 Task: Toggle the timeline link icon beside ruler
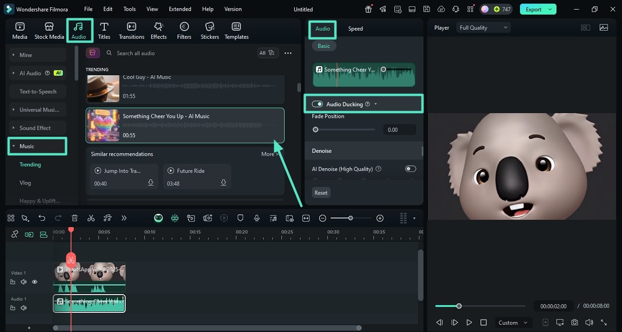[15, 234]
